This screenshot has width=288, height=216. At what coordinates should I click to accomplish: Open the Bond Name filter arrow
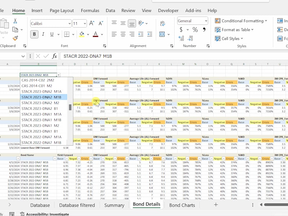(x=55, y=159)
